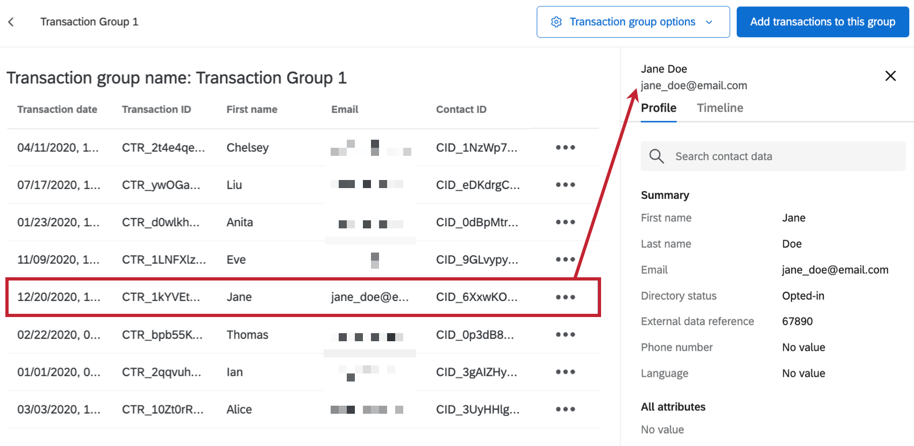Switch to the Timeline tab
The image size is (914, 446).
pos(720,108)
